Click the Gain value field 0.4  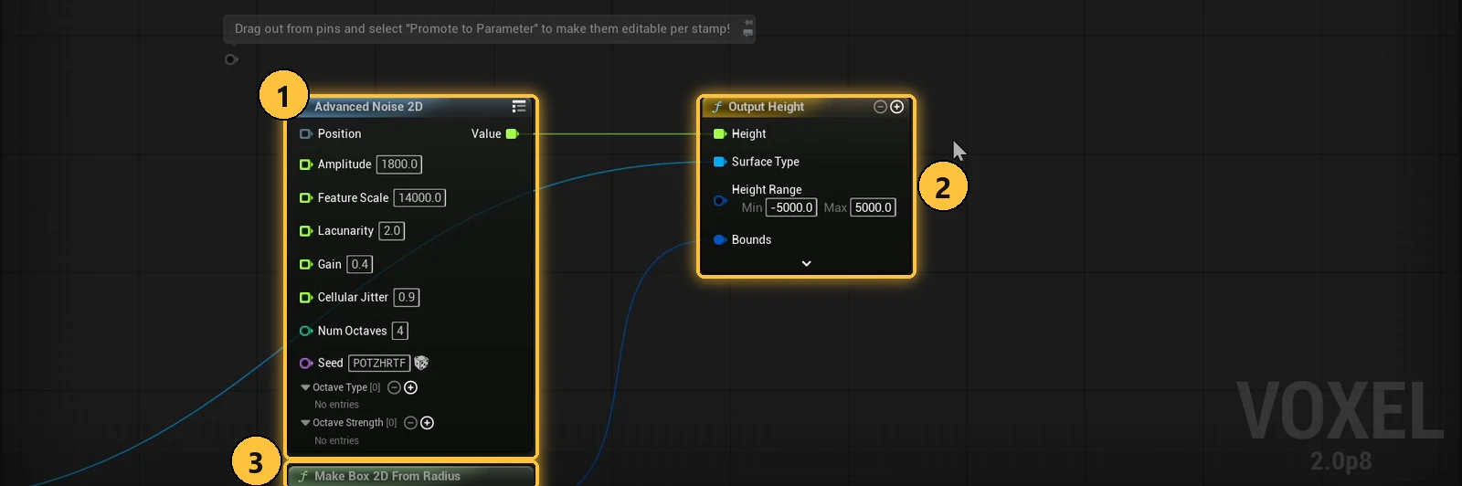click(360, 265)
